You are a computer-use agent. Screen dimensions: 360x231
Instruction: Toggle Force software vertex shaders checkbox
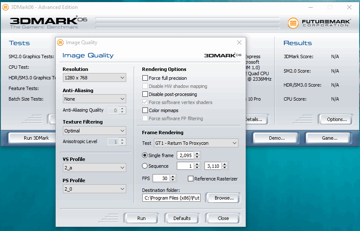(x=145, y=102)
